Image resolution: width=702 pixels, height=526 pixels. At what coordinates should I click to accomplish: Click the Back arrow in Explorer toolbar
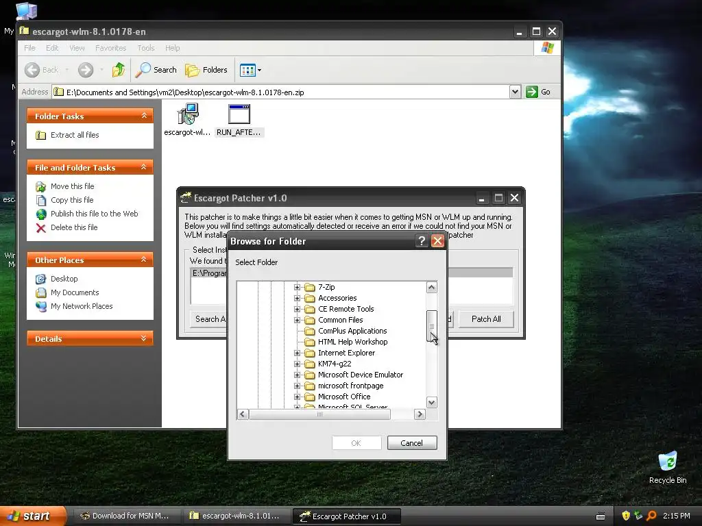tap(32, 70)
